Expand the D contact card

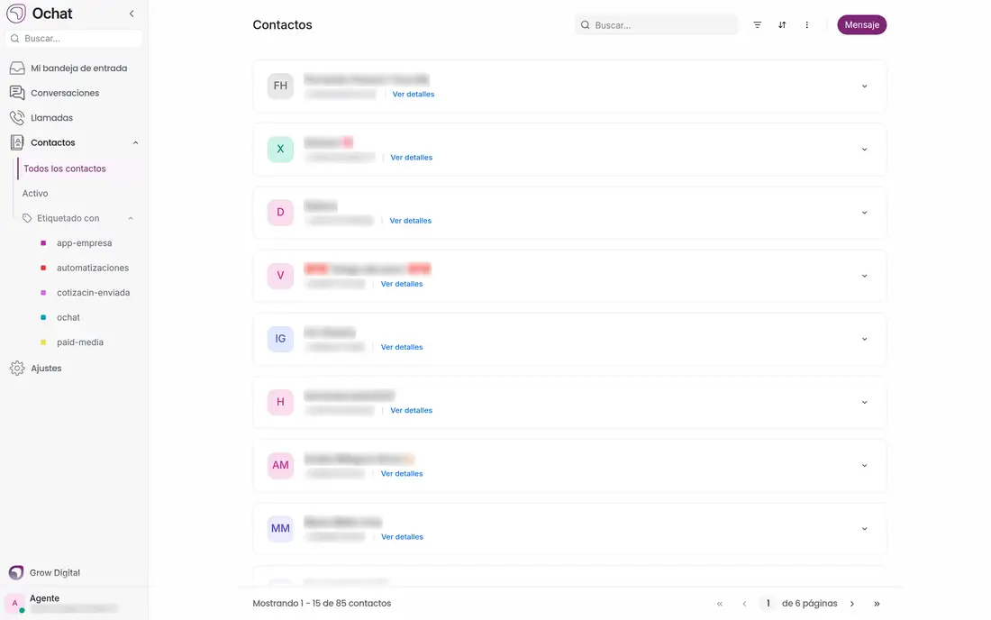(x=865, y=213)
